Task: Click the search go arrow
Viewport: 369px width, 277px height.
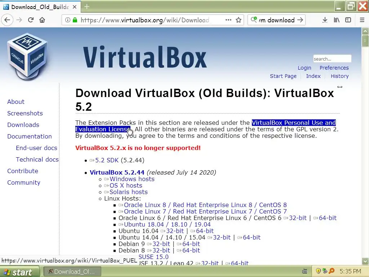Action: [300, 20]
